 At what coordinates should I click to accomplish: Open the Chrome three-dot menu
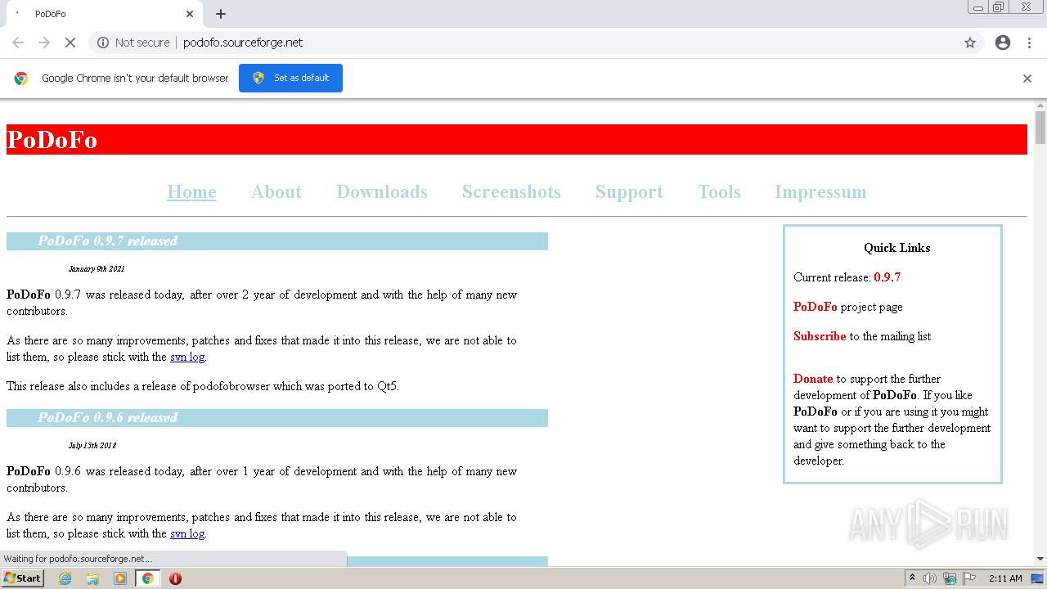coord(1029,43)
